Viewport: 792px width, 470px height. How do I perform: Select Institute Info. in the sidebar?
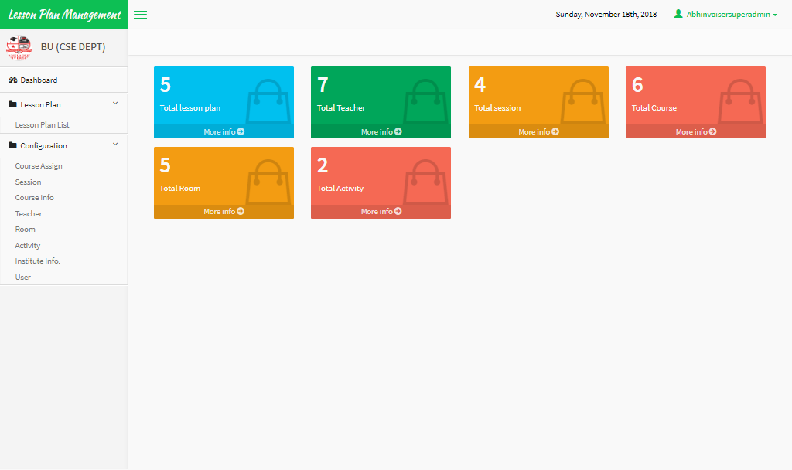point(38,261)
